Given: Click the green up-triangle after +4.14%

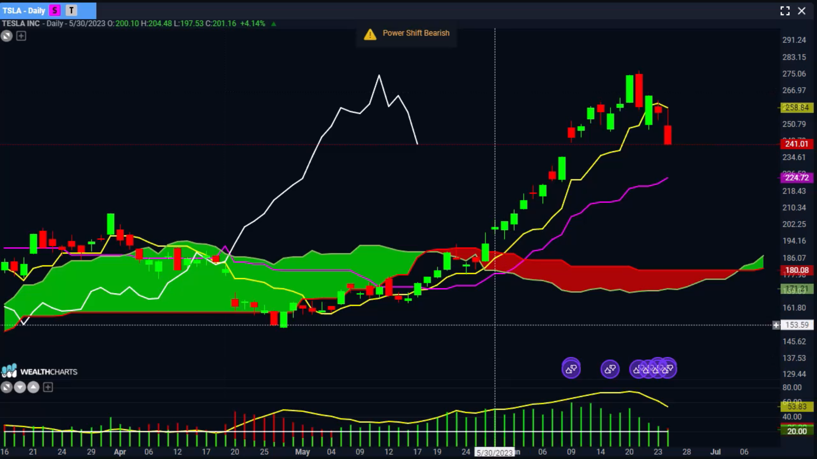Looking at the screenshot, I should coord(274,24).
